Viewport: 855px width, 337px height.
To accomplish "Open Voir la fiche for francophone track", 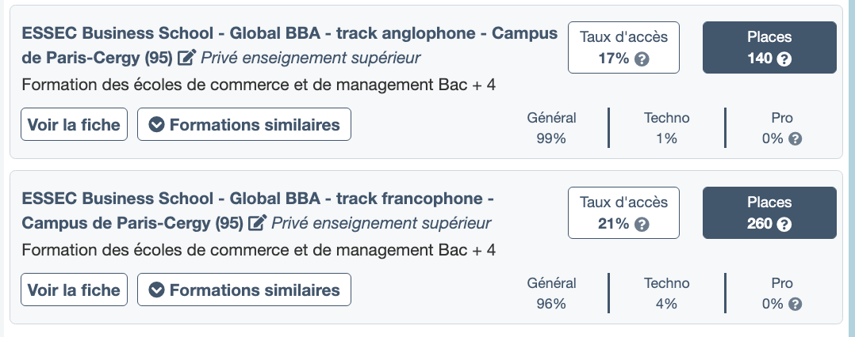I will (74, 290).
